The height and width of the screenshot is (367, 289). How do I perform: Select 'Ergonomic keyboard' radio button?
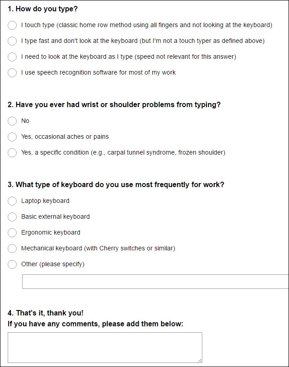tap(12, 233)
